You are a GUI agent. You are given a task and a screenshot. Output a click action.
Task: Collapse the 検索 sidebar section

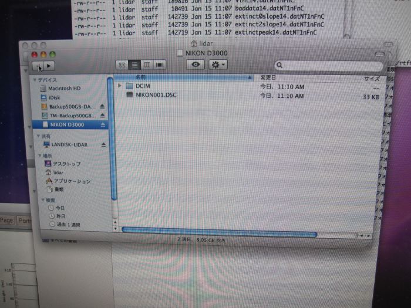click(x=43, y=200)
